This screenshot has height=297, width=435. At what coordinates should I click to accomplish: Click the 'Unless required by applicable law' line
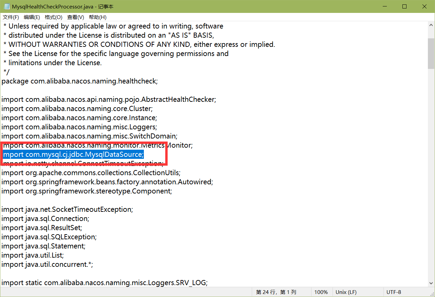(113, 26)
